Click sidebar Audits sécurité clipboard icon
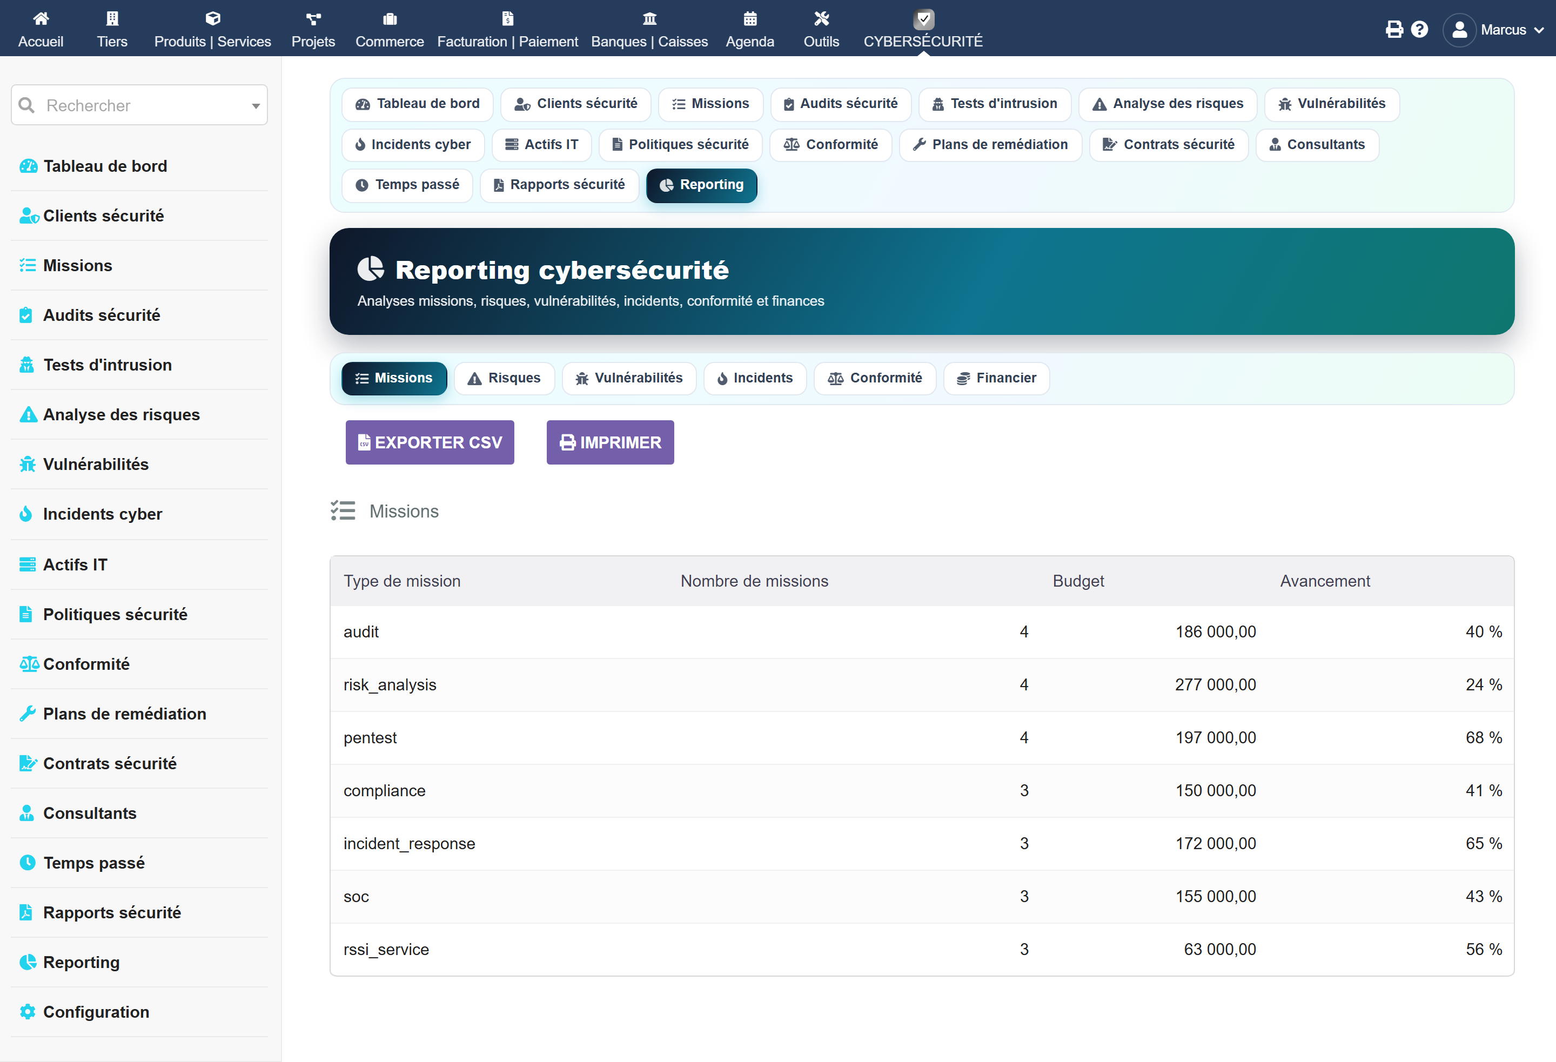1556x1062 pixels. [26, 315]
